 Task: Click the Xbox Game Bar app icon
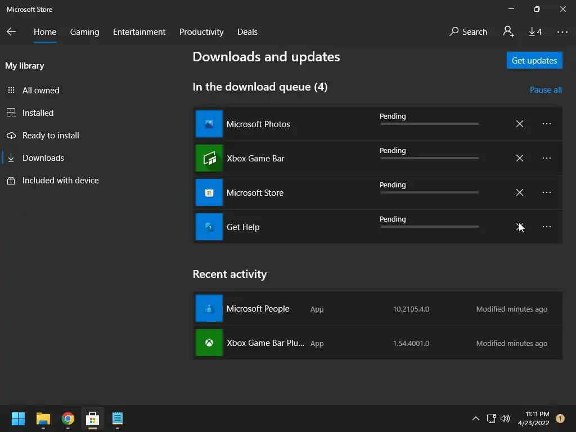click(x=209, y=158)
